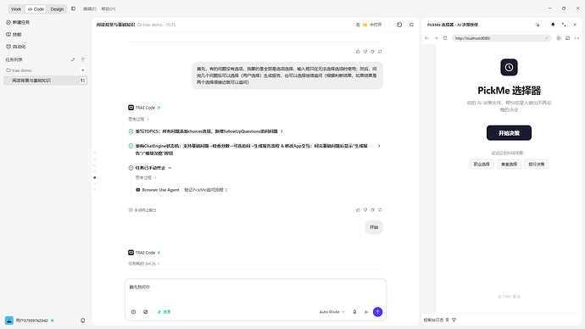Click the microphone voice input icon
Viewport: 585px width, 329px height.
click(354, 312)
